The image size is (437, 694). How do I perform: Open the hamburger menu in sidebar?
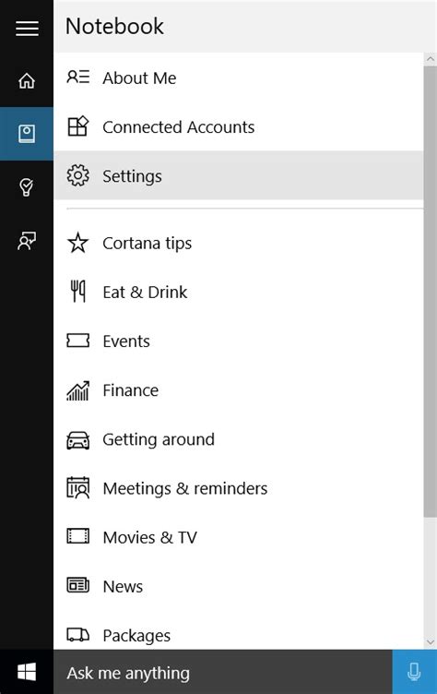tap(27, 29)
